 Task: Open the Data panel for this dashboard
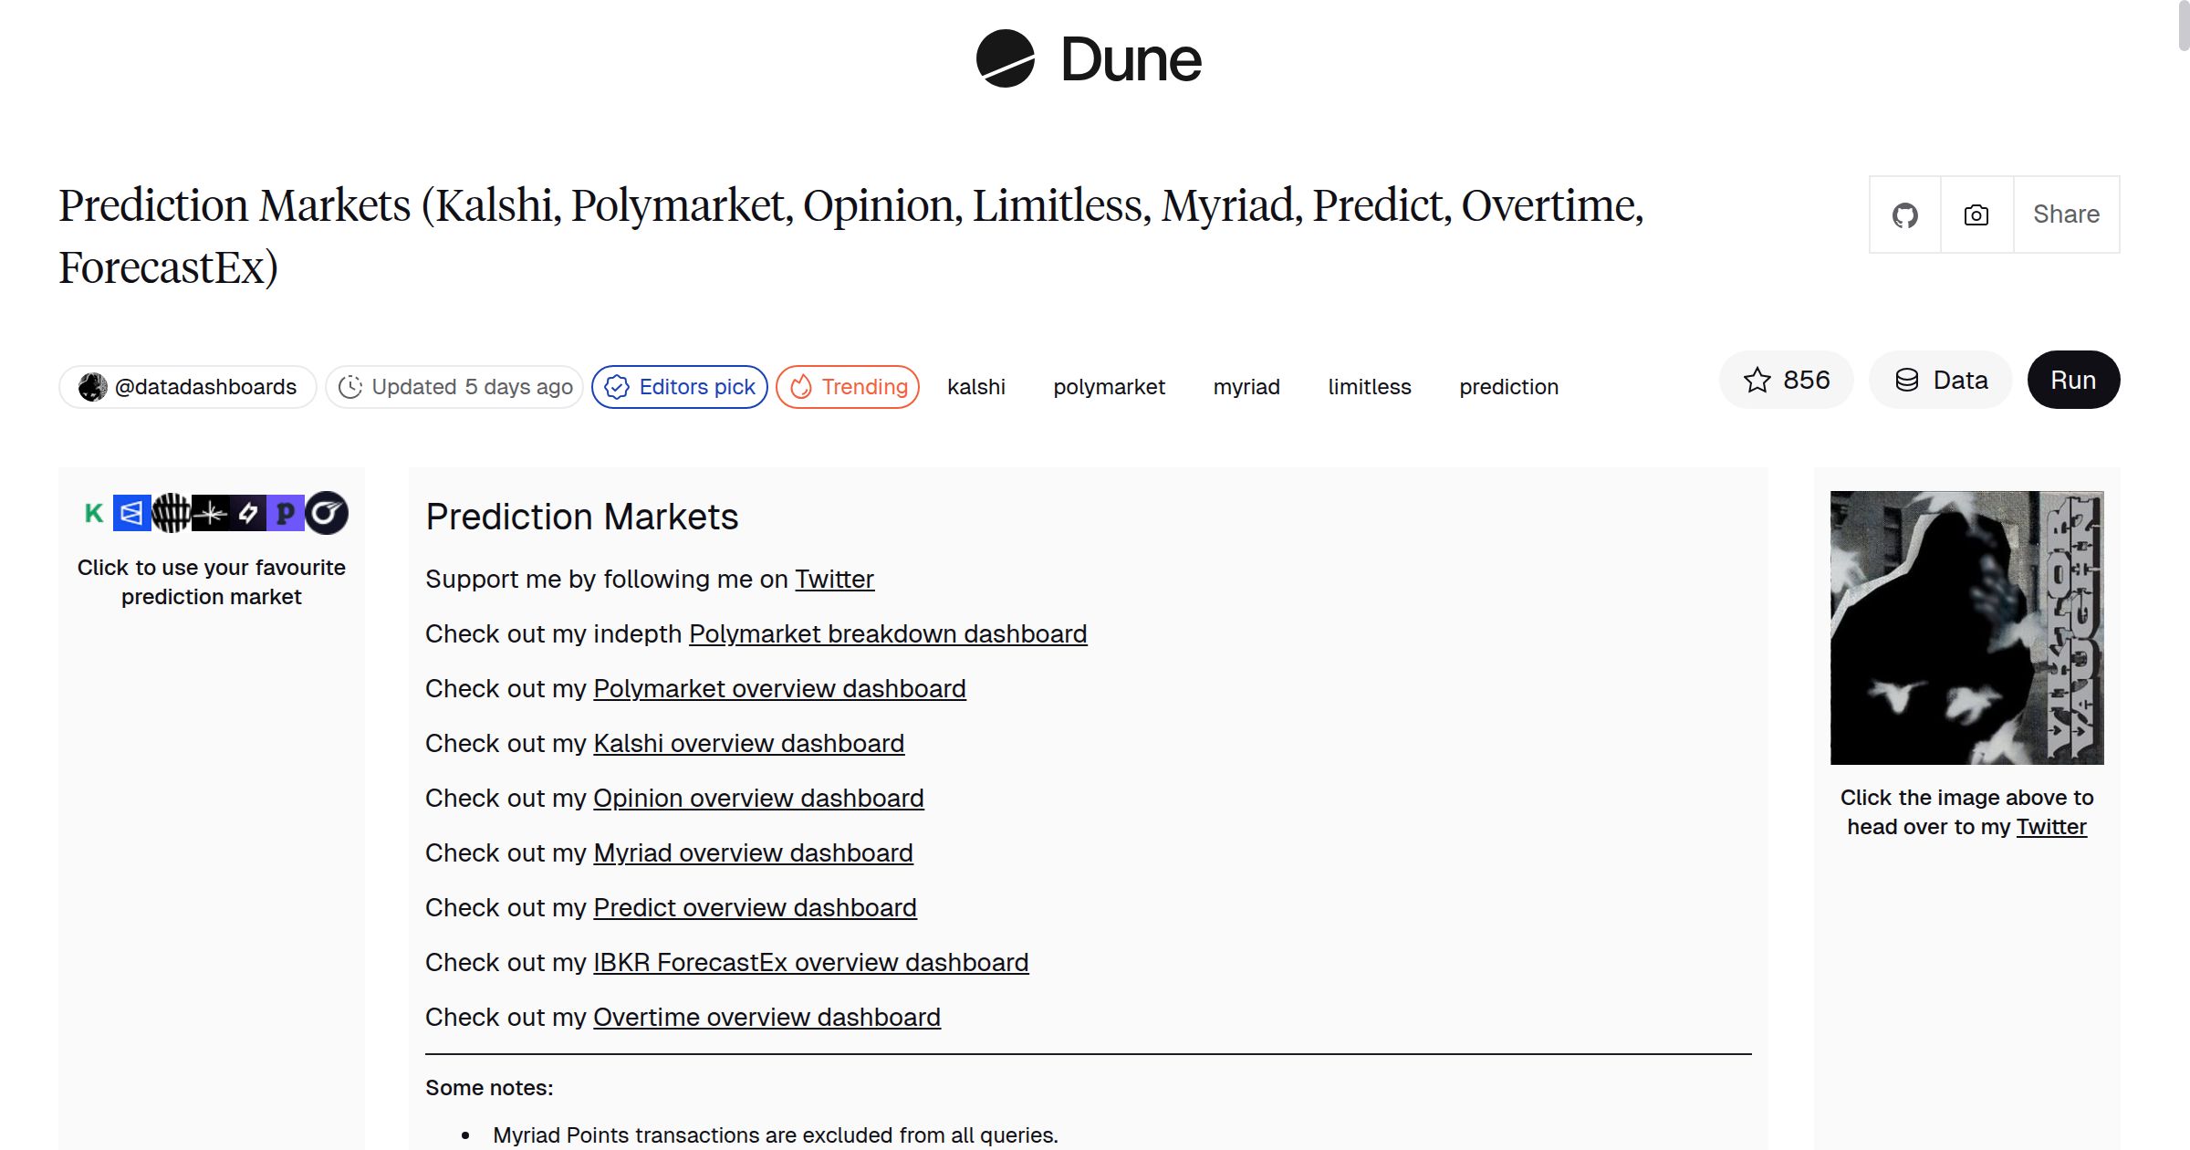[x=1940, y=380]
